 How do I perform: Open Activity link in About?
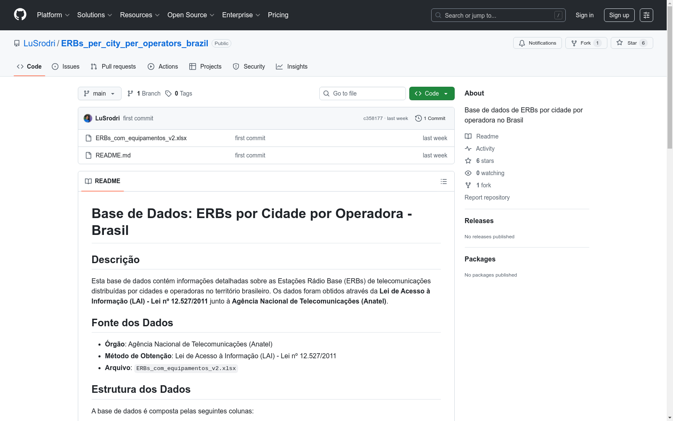pyautogui.click(x=480, y=149)
